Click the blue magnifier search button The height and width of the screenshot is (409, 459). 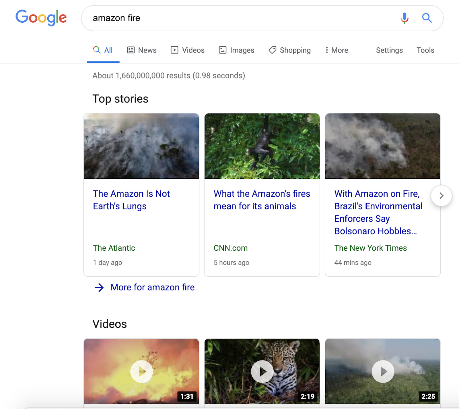(427, 18)
